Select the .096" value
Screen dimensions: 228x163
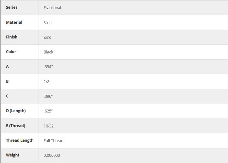pyautogui.click(x=48, y=96)
